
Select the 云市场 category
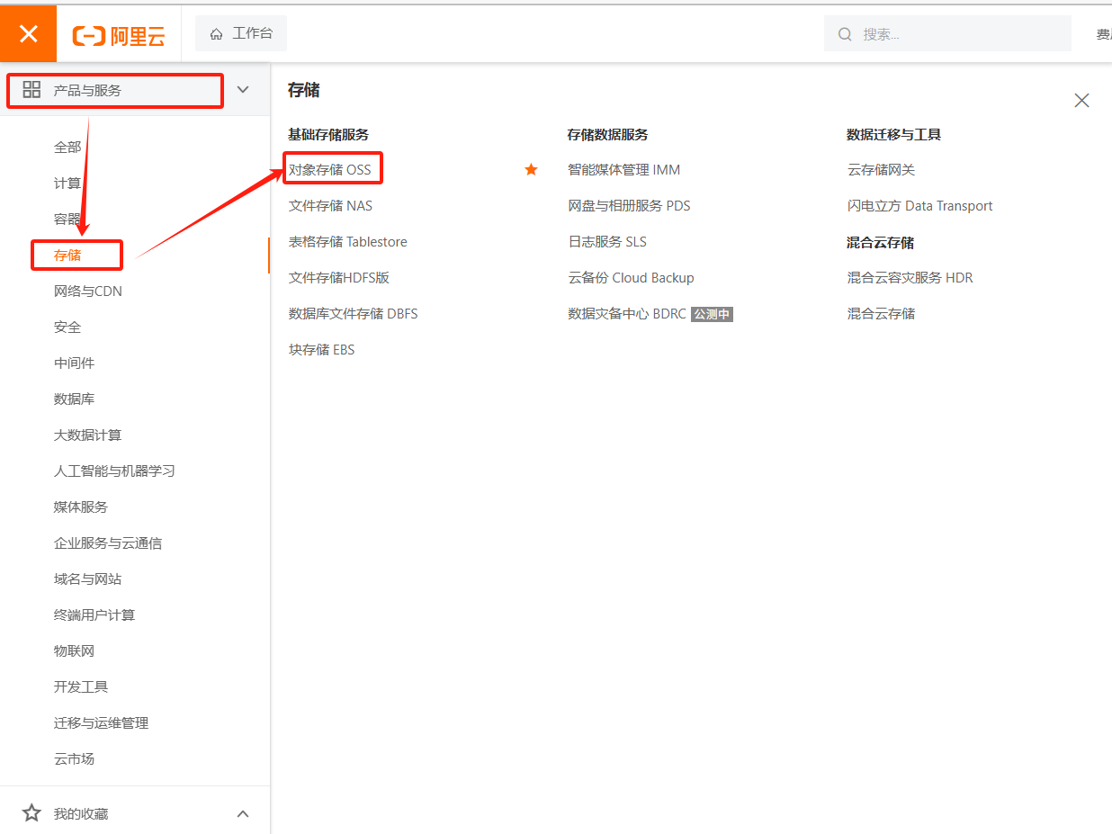point(74,759)
